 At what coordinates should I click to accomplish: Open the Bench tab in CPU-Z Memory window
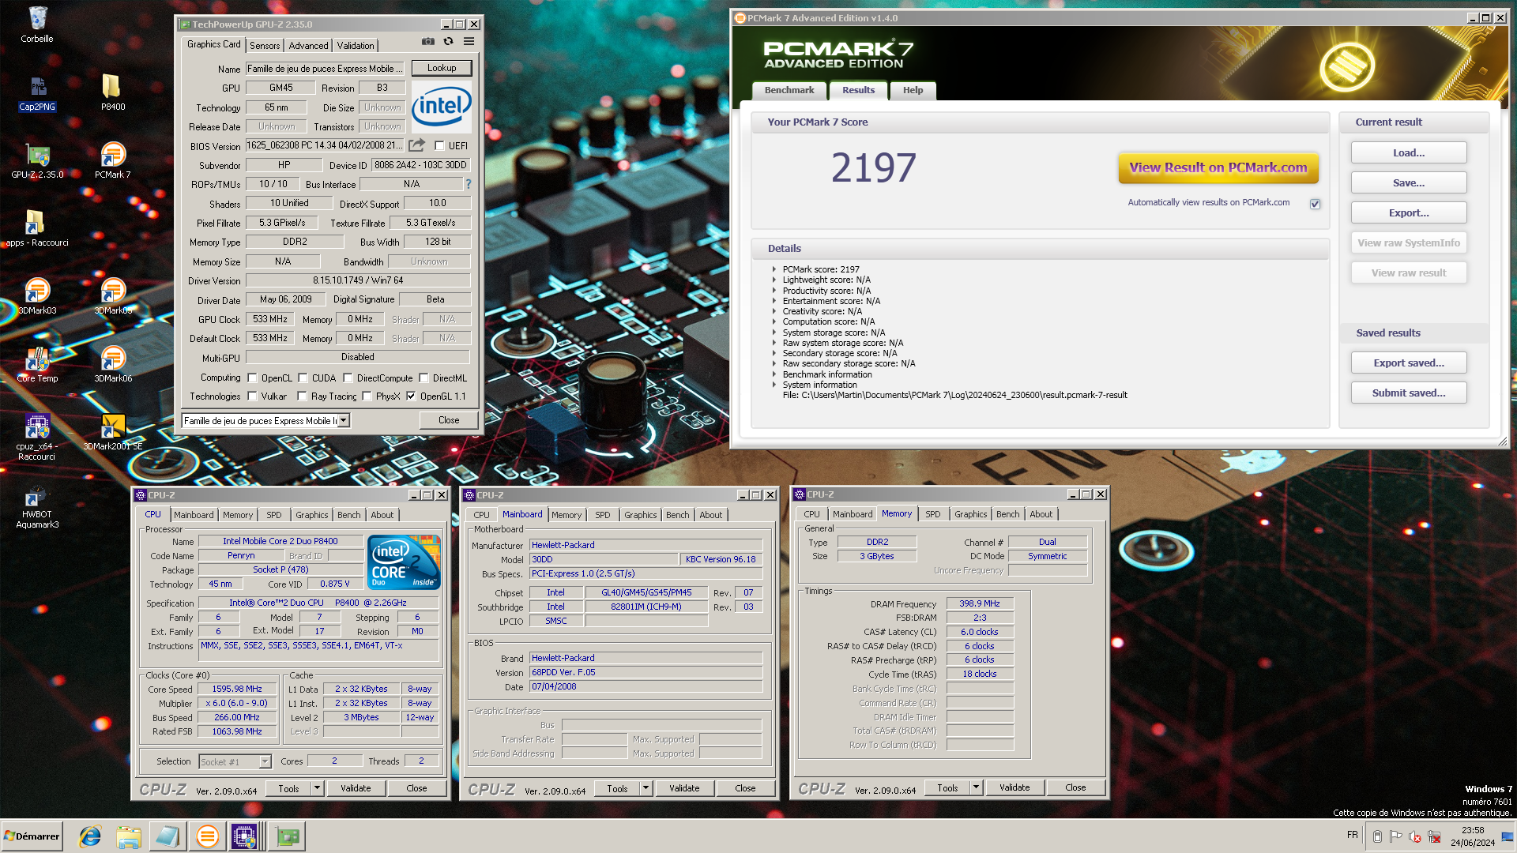[1007, 514]
